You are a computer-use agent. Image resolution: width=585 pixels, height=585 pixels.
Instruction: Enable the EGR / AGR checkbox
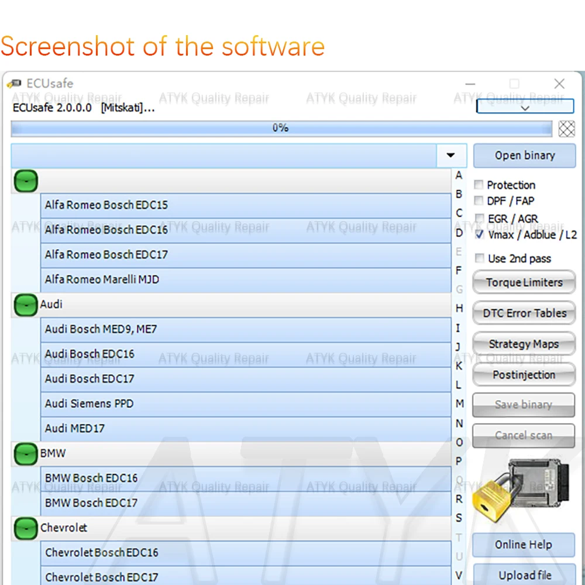pyautogui.click(x=480, y=218)
